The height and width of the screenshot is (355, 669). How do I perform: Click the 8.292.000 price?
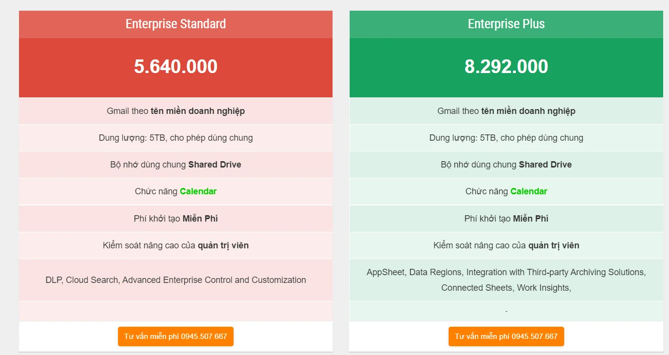pyautogui.click(x=506, y=67)
